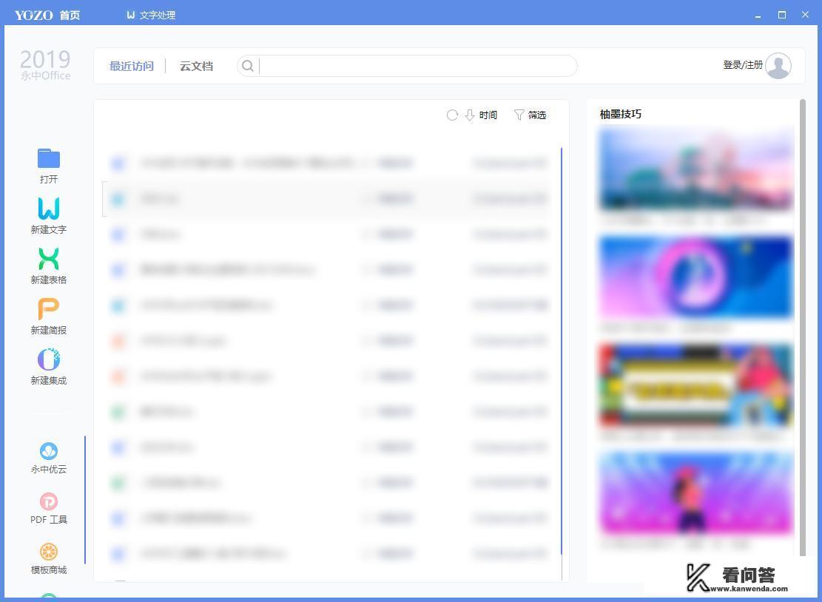
Task: Open the first 柚墨技巧 thumbnail
Action: (x=695, y=169)
